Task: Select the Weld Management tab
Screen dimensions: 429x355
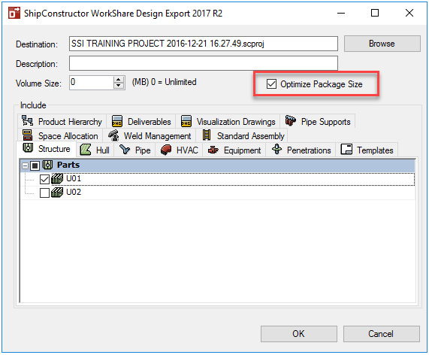Action: (150, 135)
